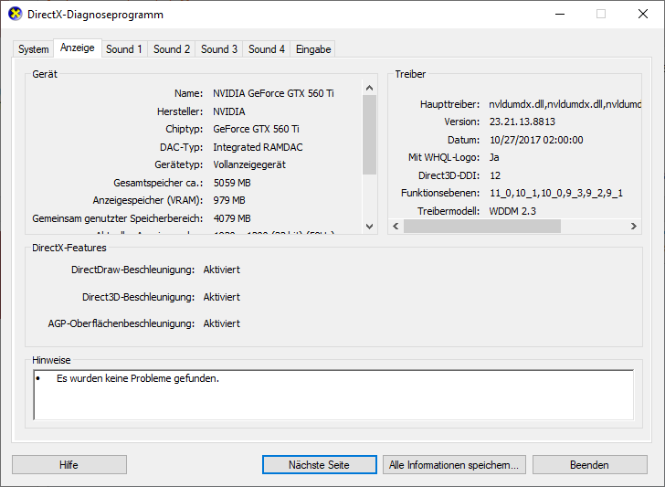Click the Anzeigespeicher (VRAM) label
This screenshot has width=665, height=487.
point(148,200)
